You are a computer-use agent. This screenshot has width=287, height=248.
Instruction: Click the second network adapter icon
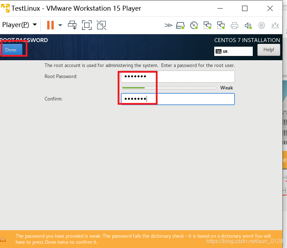point(221,25)
